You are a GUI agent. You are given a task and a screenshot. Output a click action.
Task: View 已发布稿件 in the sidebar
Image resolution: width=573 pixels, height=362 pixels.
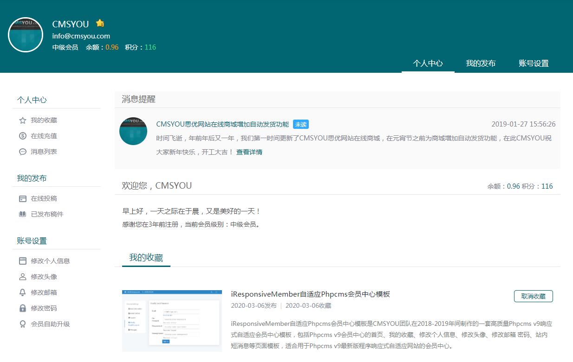(x=47, y=215)
